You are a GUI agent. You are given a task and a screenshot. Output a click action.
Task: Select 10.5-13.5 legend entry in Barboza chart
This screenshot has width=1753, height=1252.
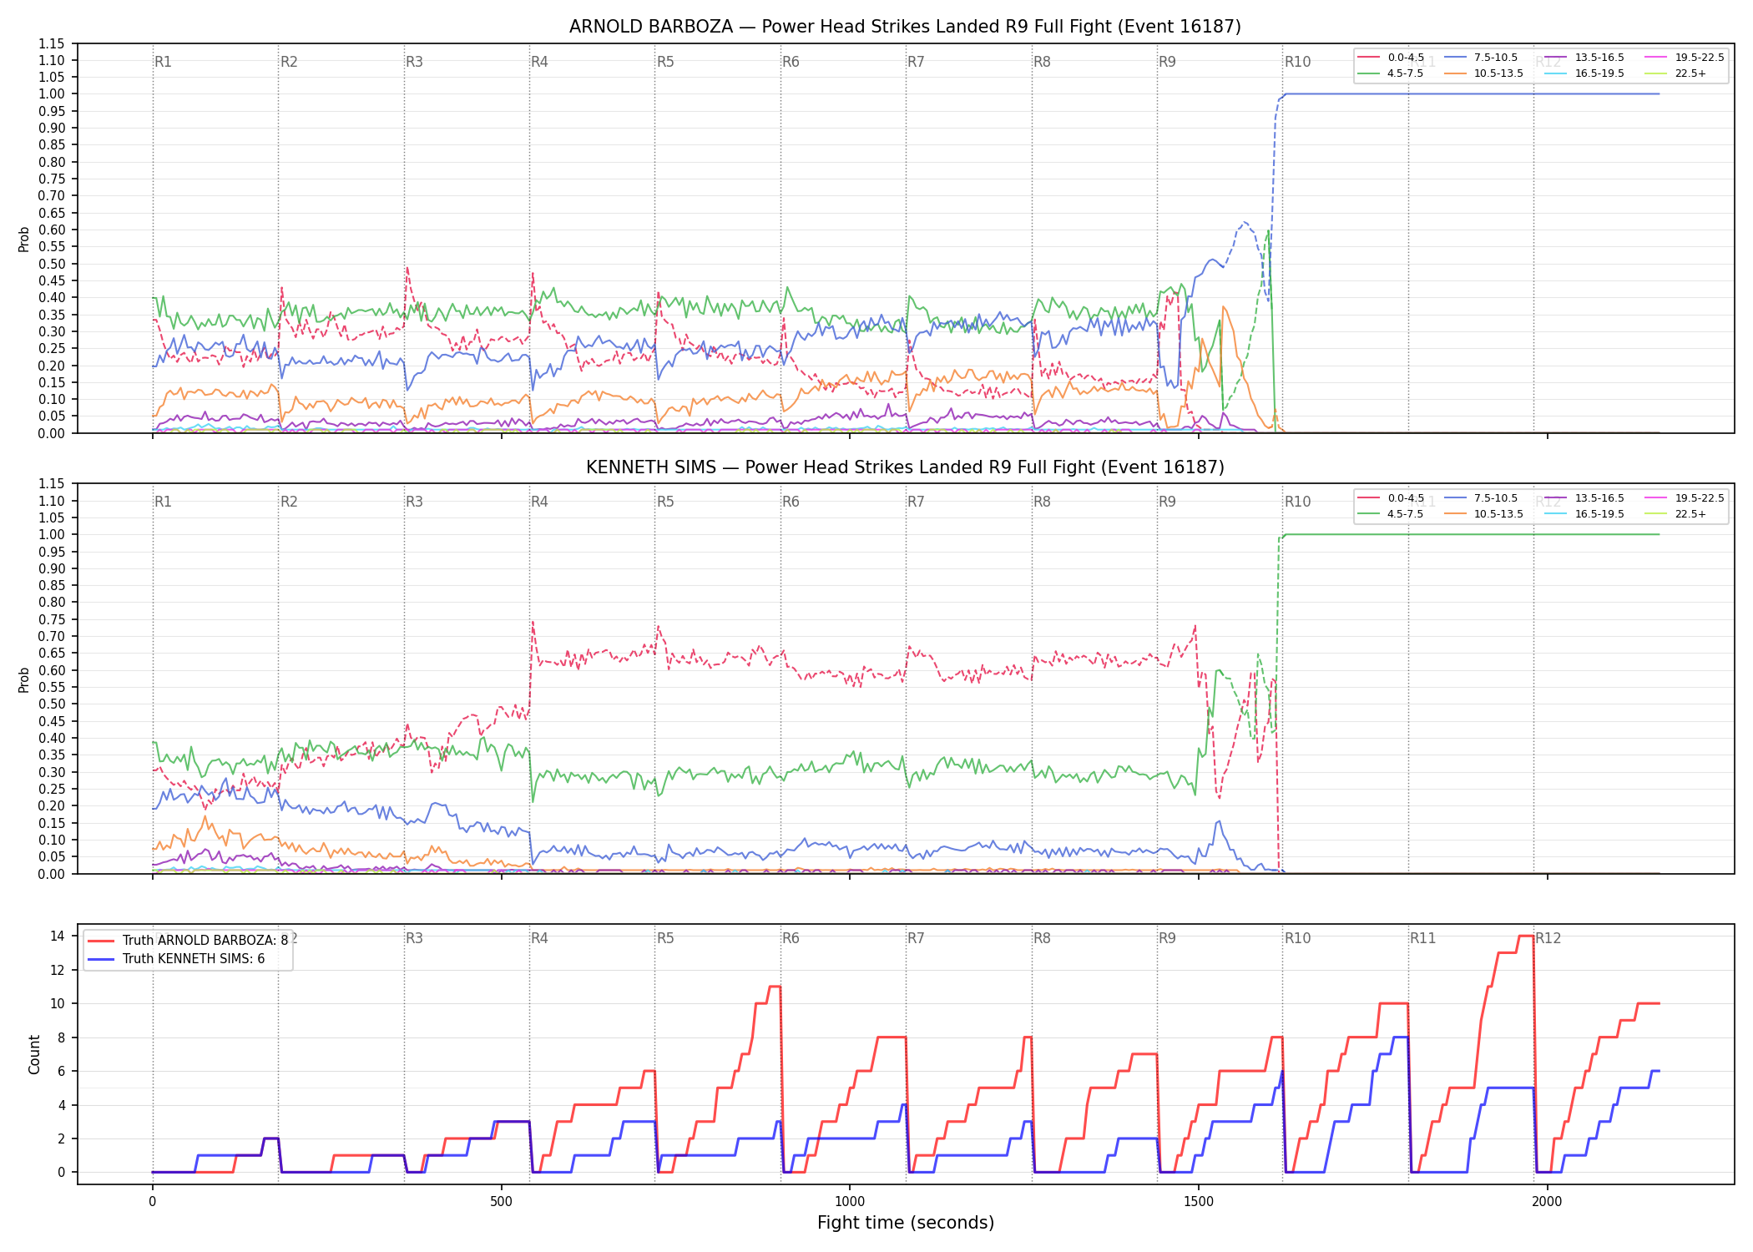[x=1484, y=73]
